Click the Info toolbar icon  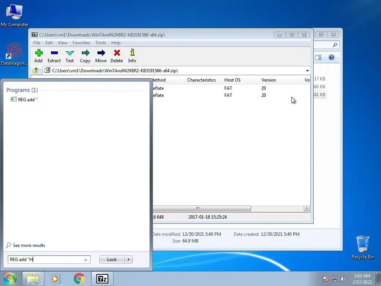[132, 56]
